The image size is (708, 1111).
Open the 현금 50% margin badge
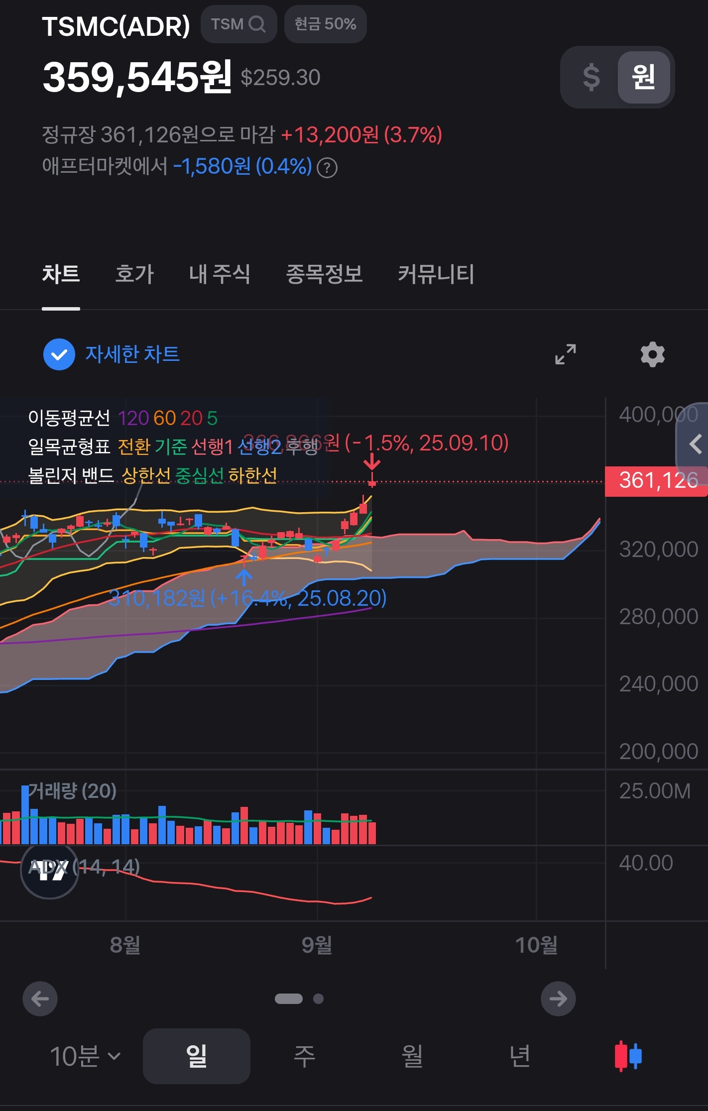coord(325,24)
